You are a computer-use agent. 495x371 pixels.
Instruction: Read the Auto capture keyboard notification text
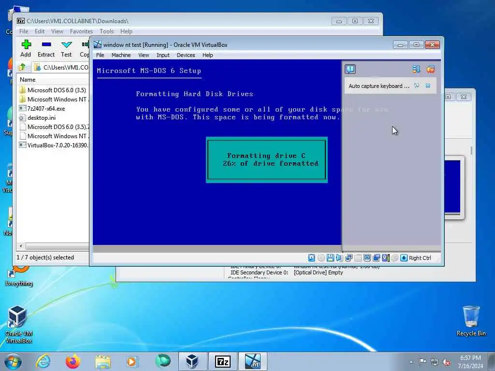click(x=379, y=86)
